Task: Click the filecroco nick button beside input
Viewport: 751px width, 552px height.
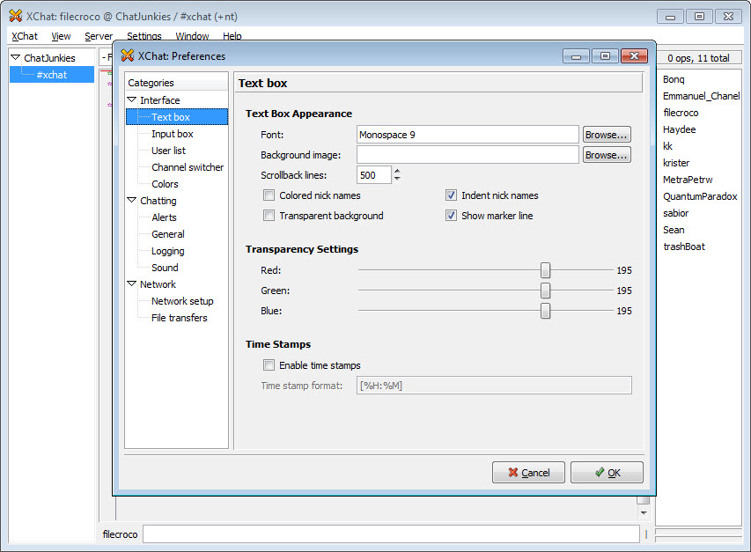Action: click(x=121, y=534)
